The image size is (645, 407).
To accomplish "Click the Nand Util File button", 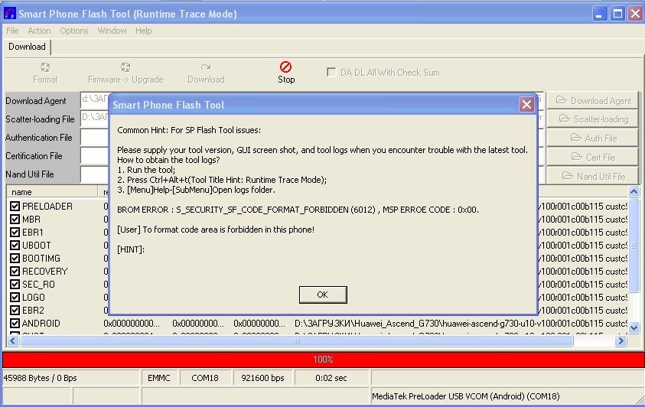I will [x=593, y=175].
